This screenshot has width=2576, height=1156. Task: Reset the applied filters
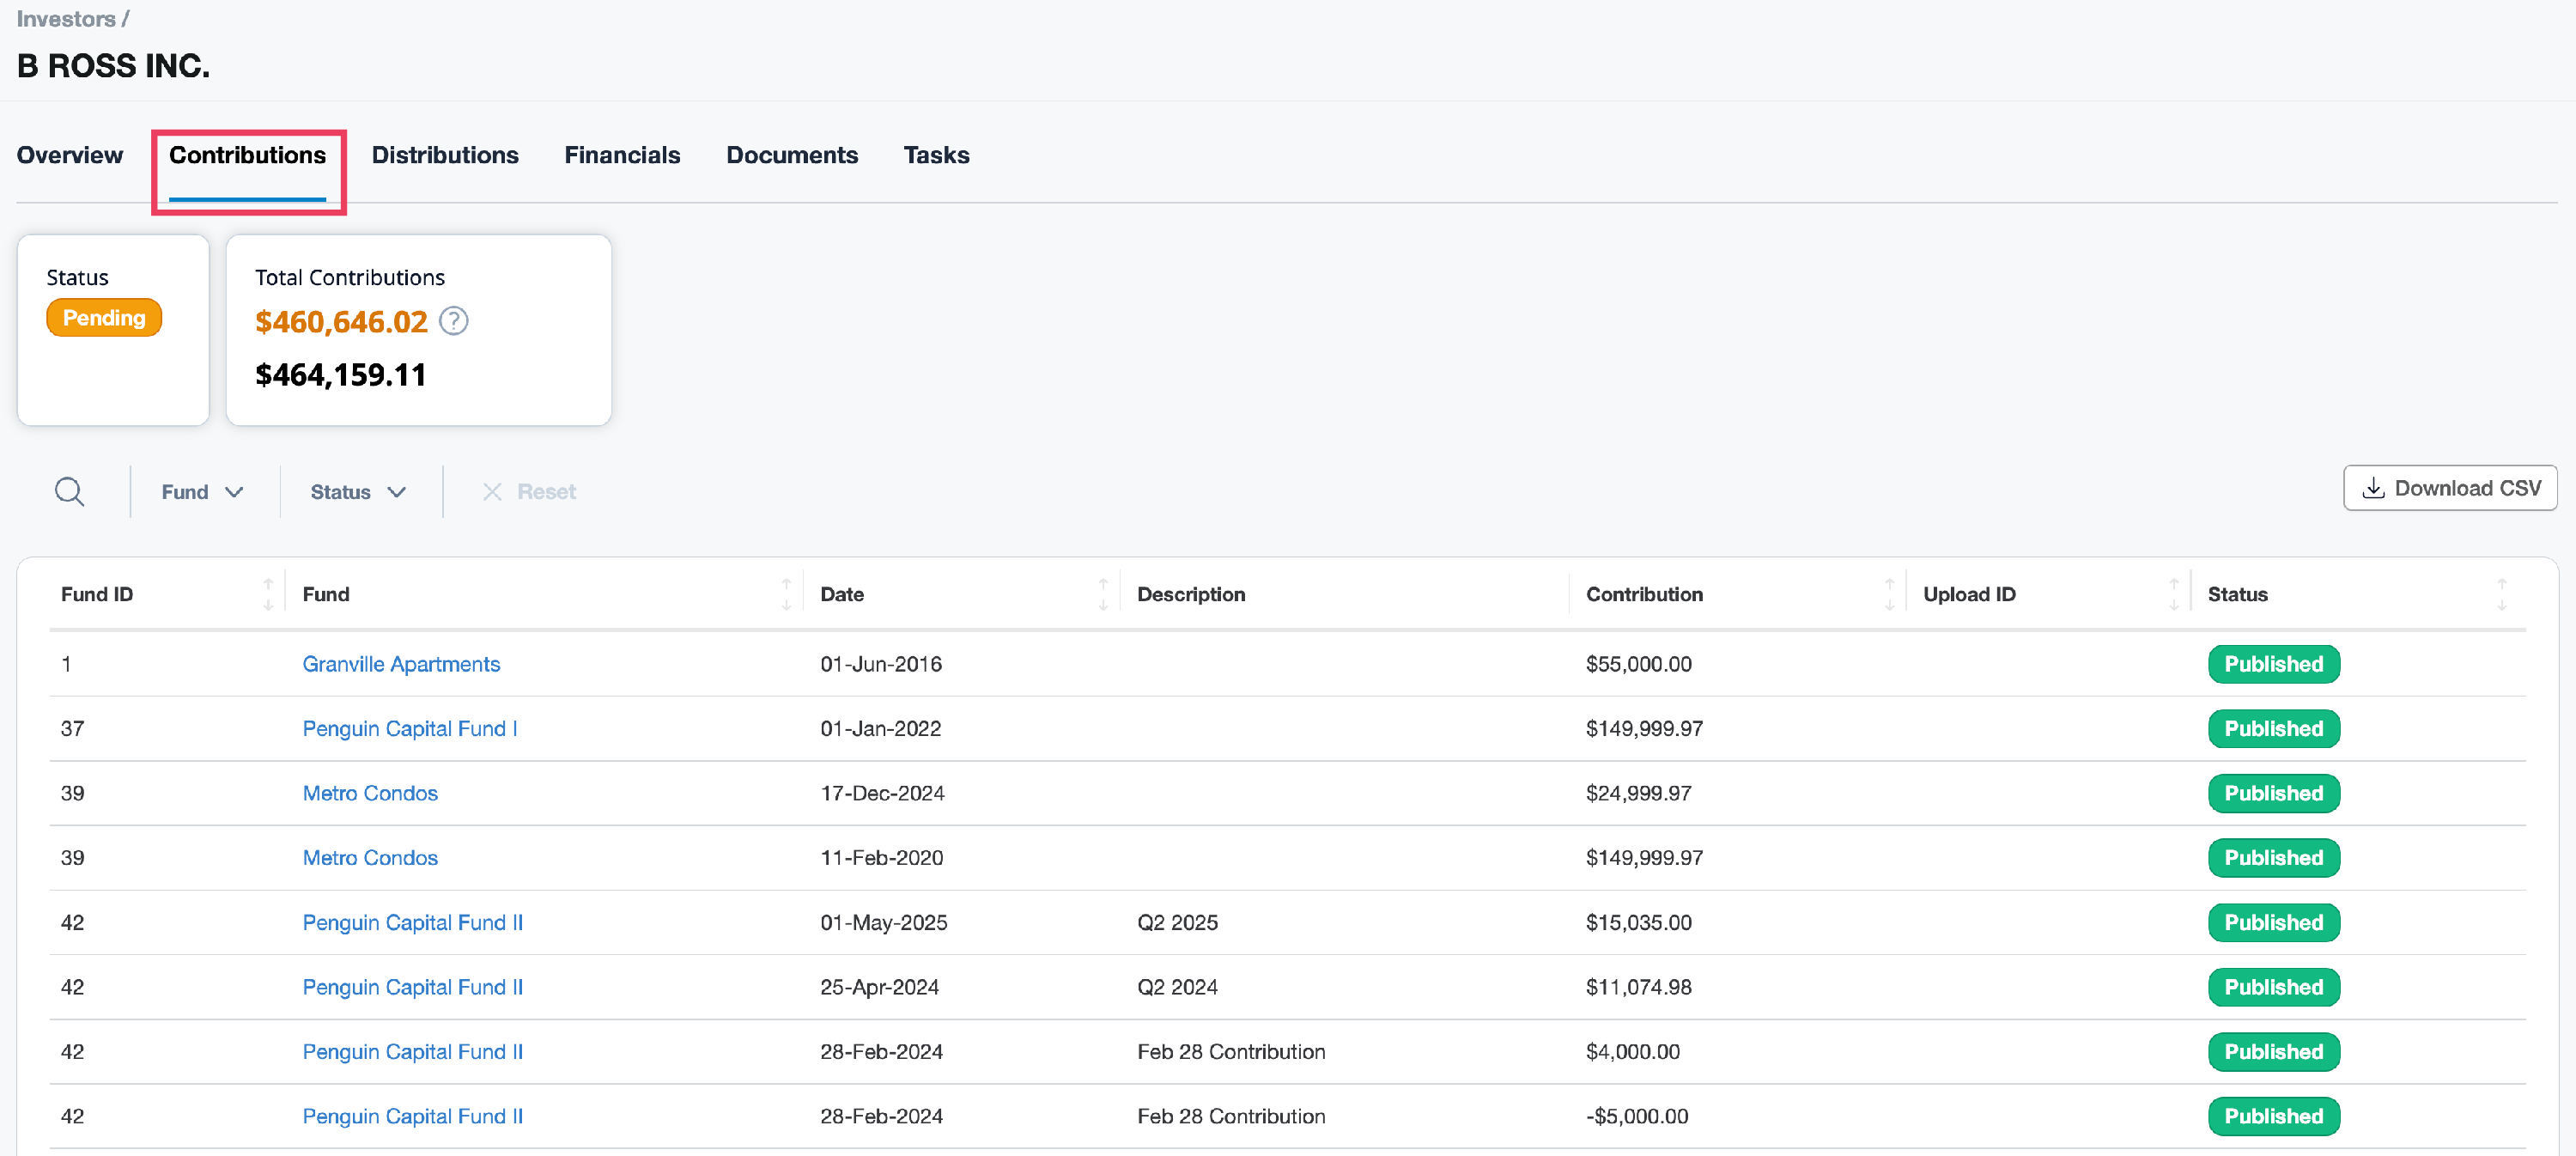tap(529, 491)
